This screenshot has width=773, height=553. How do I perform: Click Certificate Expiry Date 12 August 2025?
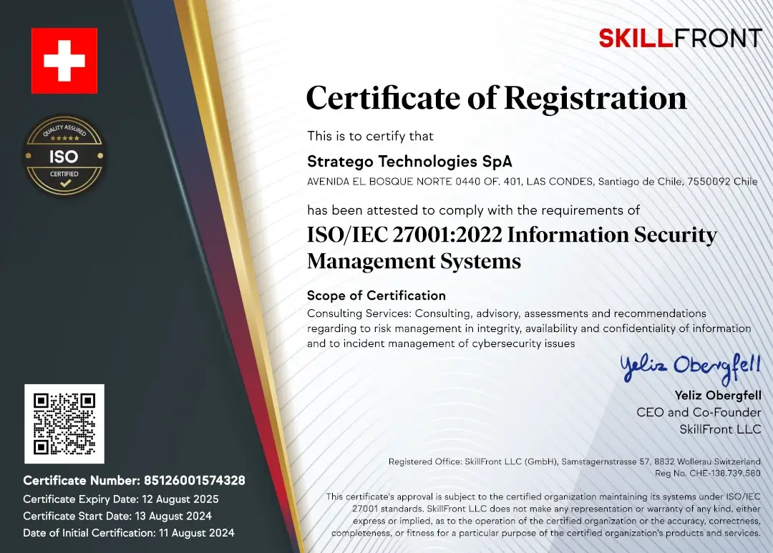[x=121, y=499]
